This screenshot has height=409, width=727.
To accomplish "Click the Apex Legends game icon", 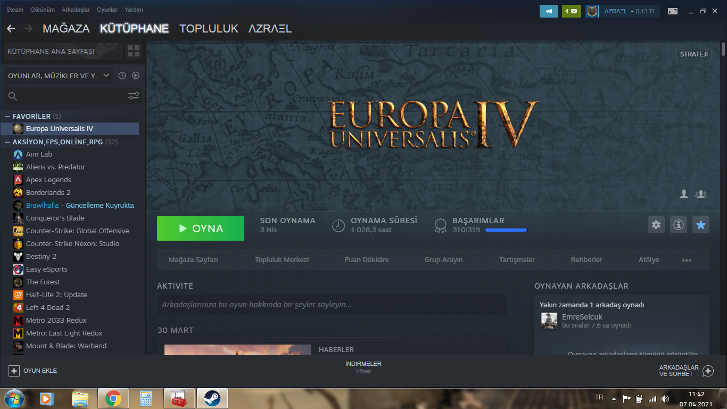I will (18, 179).
